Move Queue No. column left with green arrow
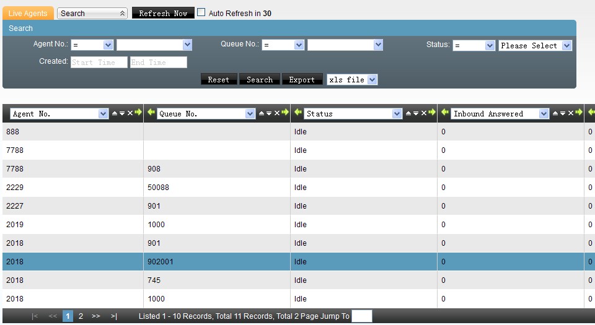595x325 pixels. click(151, 113)
